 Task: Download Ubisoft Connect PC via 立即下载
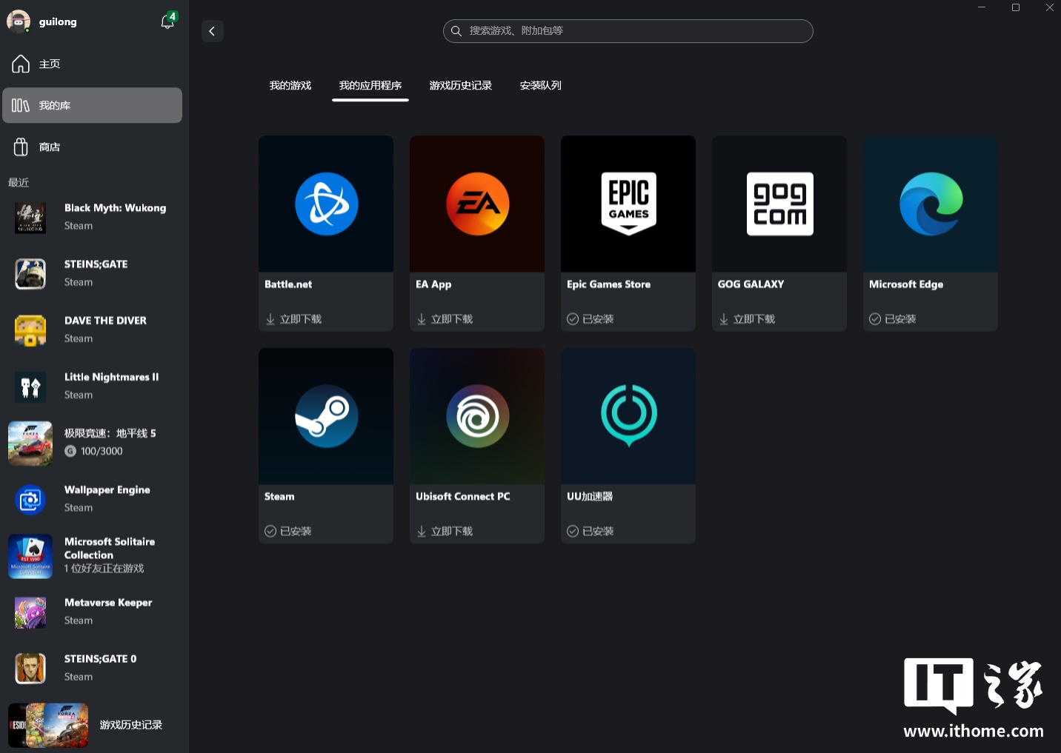click(x=445, y=531)
